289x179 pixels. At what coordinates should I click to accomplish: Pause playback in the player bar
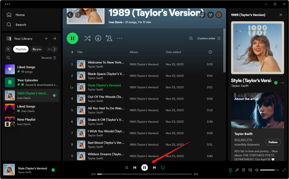pos(144,167)
